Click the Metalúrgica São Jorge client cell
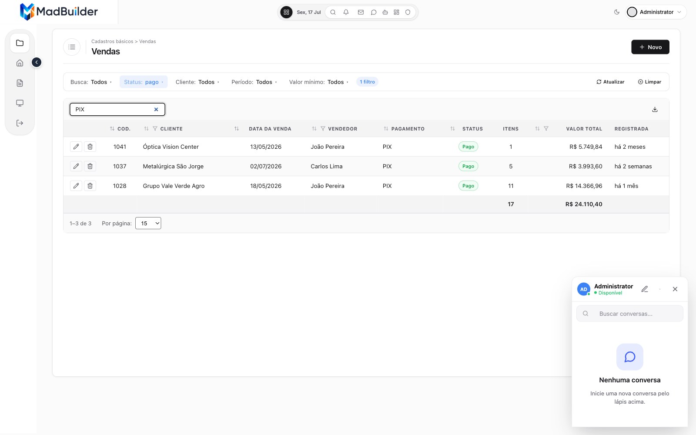 (173, 167)
